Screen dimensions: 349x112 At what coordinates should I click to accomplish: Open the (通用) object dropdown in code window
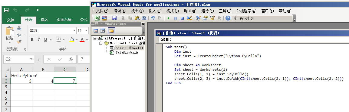tap(254, 40)
